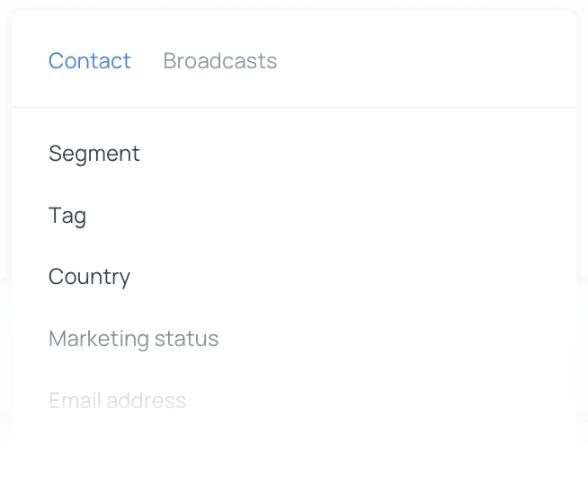The height and width of the screenshot is (488, 588).
Task: Filter contacts by Country
Action: (x=89, y=277)
